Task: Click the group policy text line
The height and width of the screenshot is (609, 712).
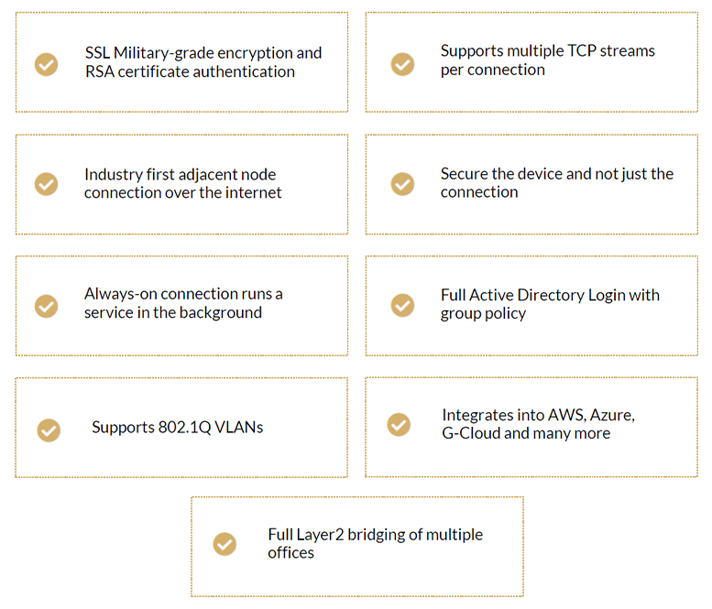Action: point(483,313)
